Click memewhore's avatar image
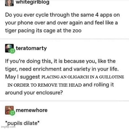Screen dimensions: 129x129 click(x=9, y=110)
